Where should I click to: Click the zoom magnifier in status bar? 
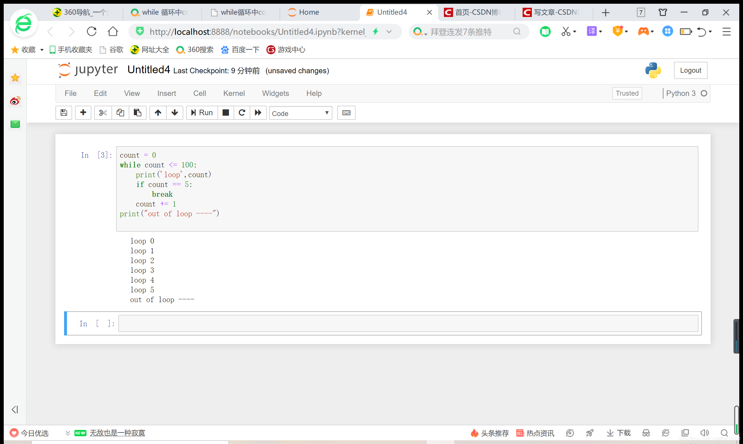click(724, 433)
